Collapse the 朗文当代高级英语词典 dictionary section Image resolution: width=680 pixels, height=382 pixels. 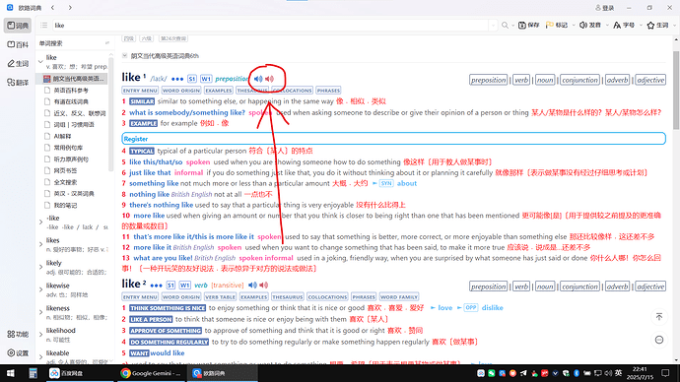[125, 55]
